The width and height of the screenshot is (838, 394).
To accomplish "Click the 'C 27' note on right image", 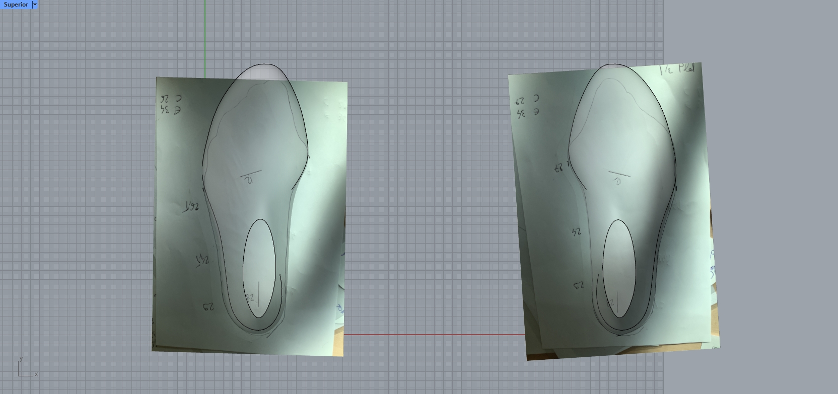I will (x=527, y=99).
